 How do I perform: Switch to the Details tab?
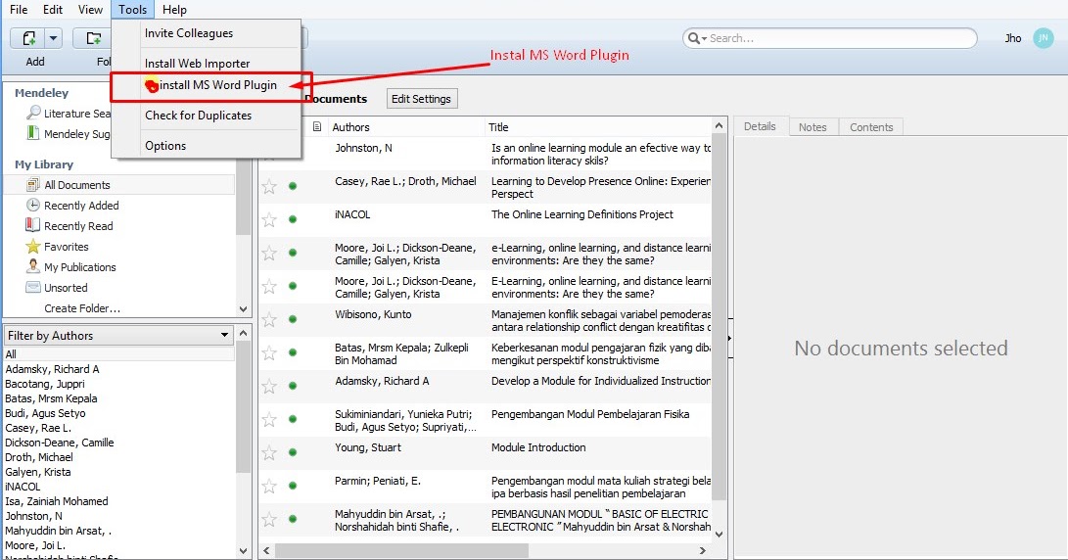tap(761, 126)
